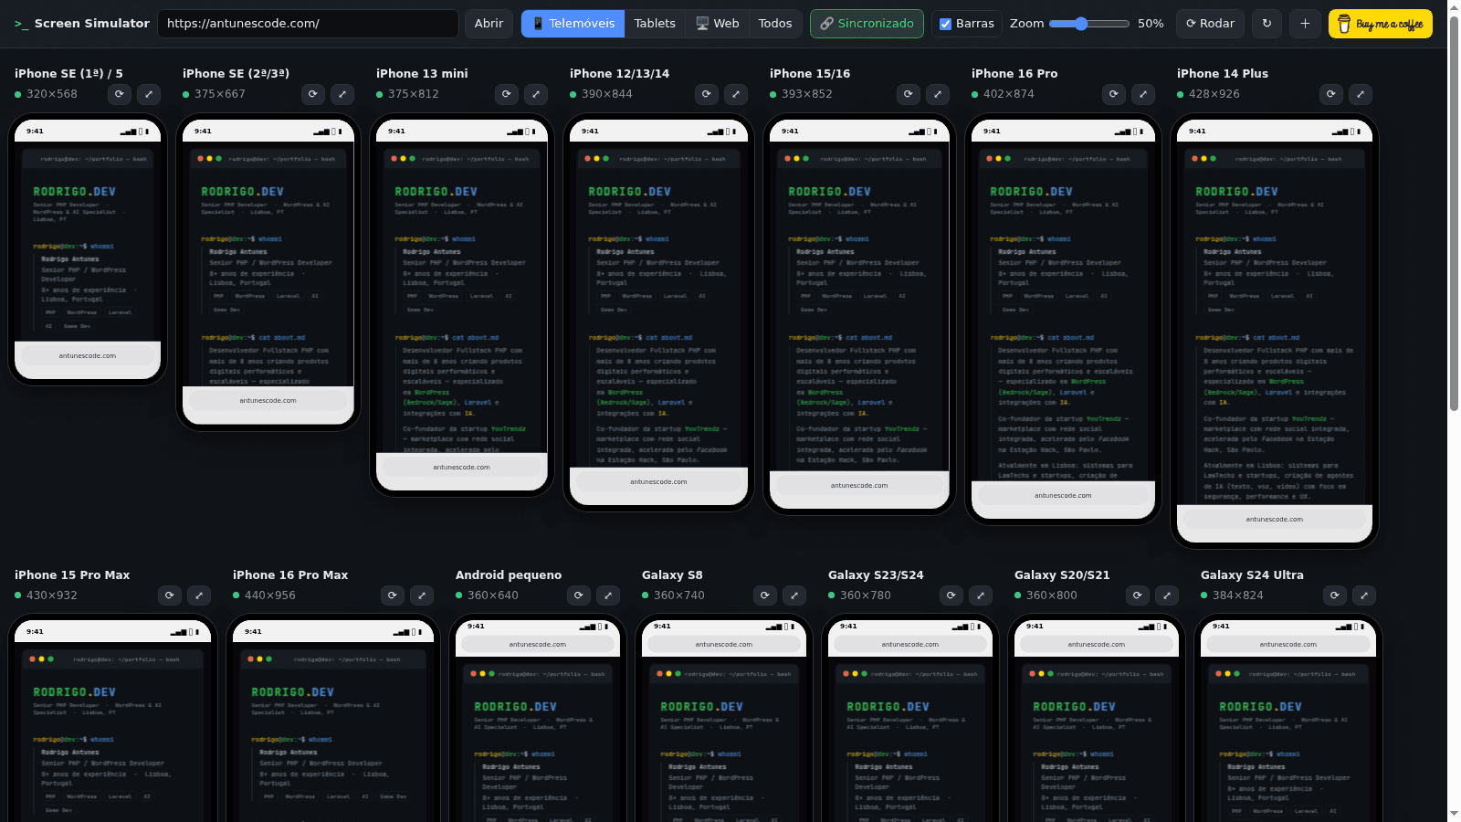Reload the Android pequeno preview

click(x=579, y=595)
